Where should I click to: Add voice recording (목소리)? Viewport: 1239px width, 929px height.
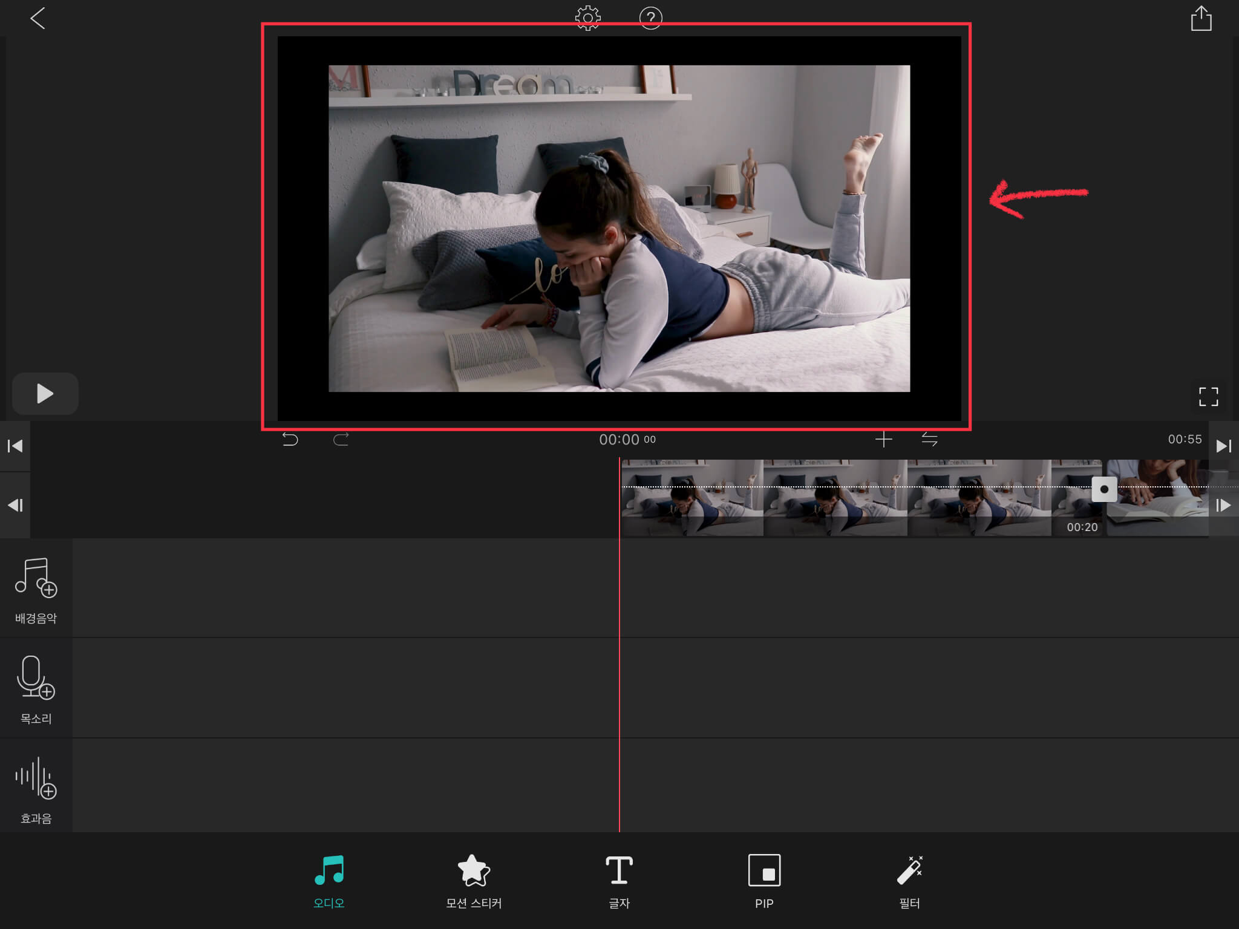pyautogui.click(x=36, y=688)
